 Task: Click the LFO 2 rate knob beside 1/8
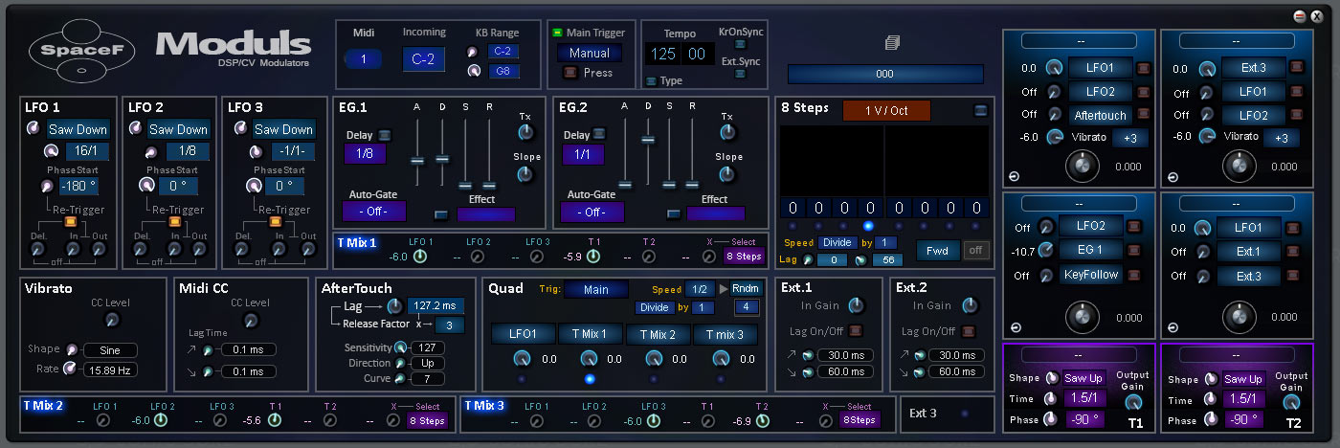(152, 151)
